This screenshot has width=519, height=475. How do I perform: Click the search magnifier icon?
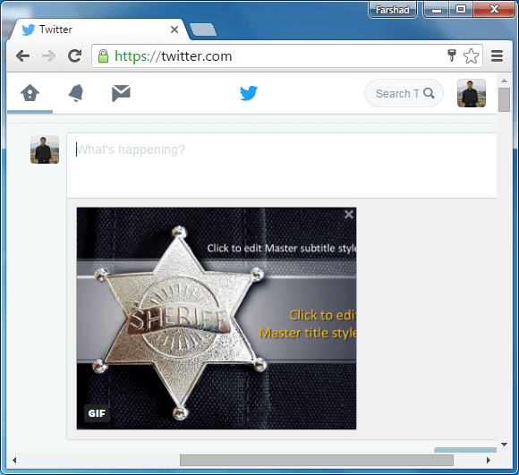pos(429,93)
